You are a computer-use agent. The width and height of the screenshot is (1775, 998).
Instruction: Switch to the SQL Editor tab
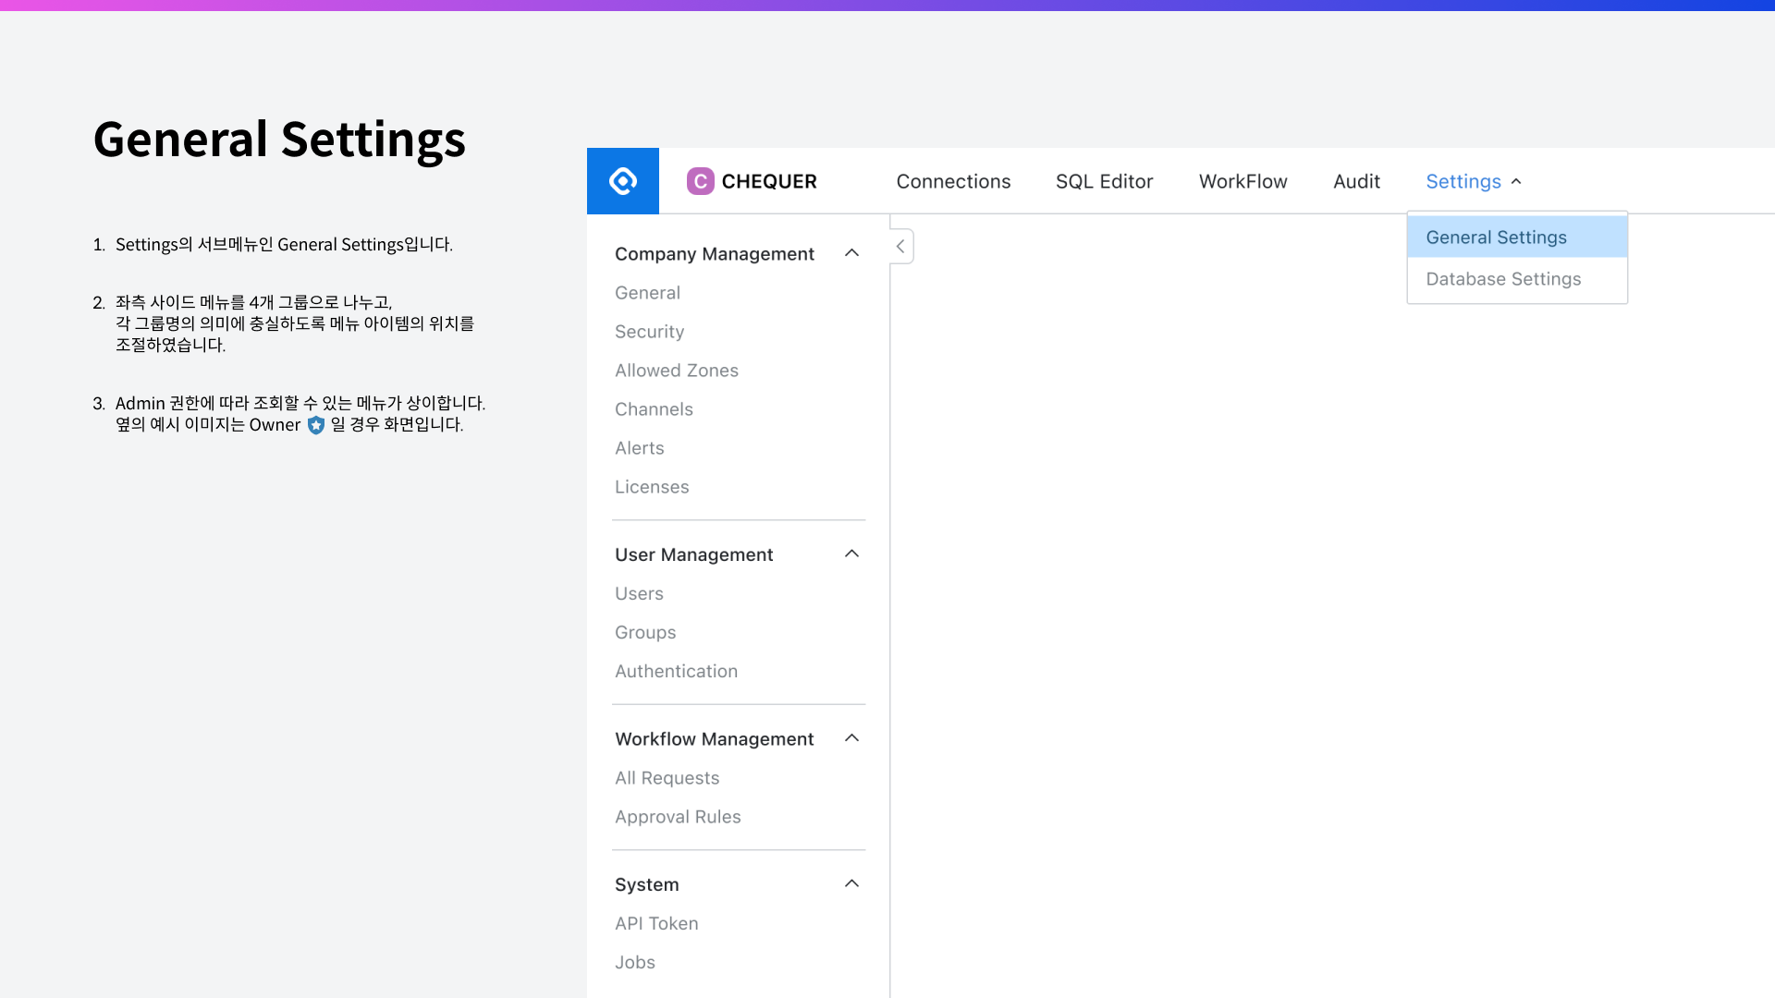point(1104,181)
